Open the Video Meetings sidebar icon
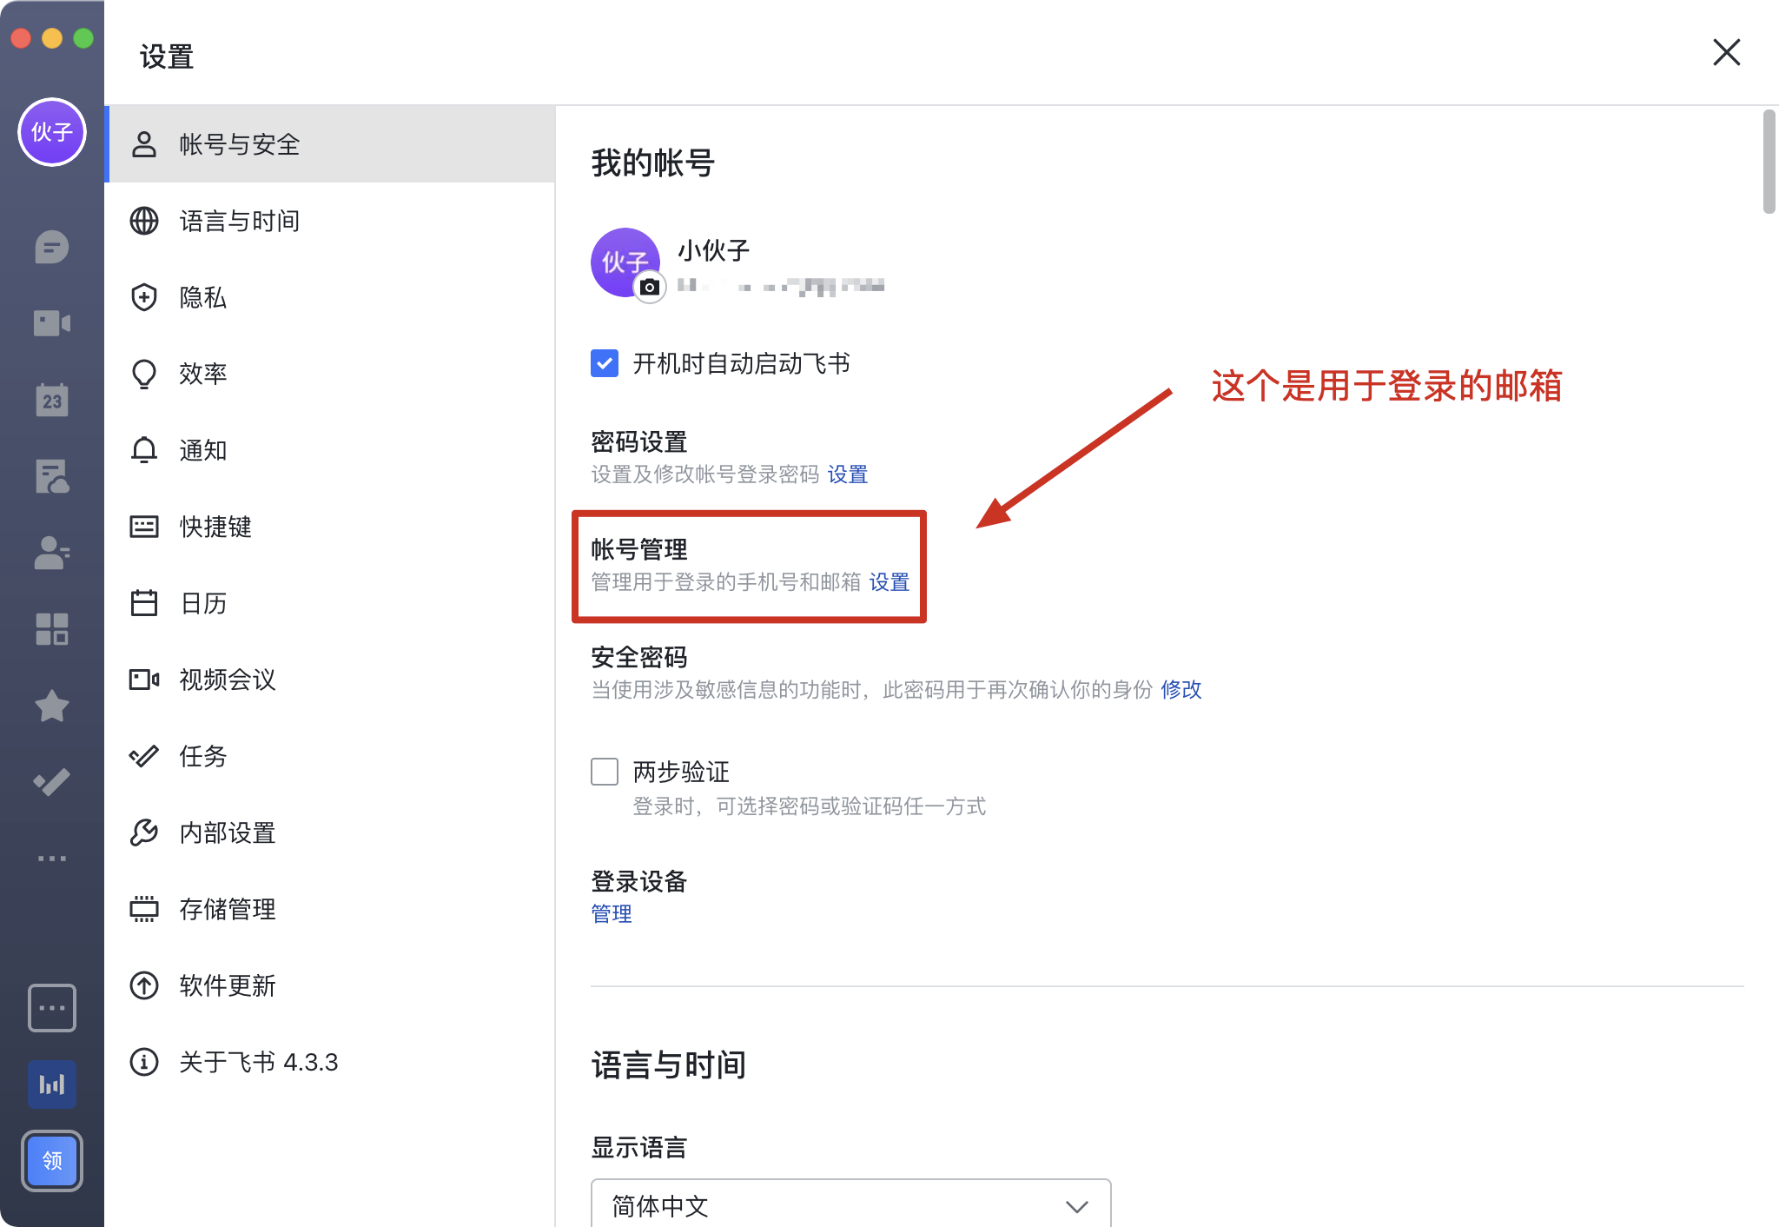 pyautogui.click(x=52, y=322)
